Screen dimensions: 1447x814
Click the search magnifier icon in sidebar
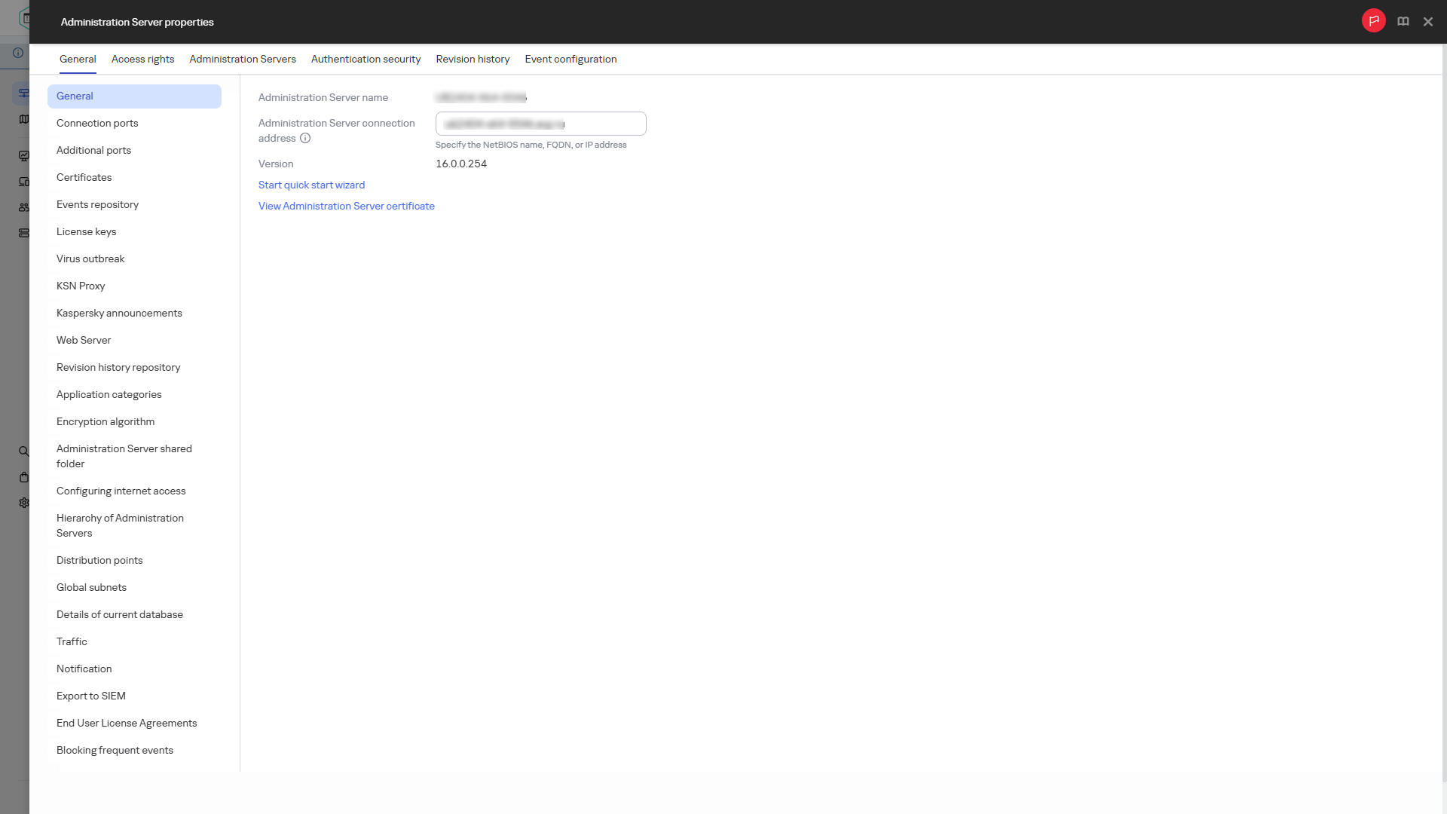pyautogui.click(x=24, y=451)
